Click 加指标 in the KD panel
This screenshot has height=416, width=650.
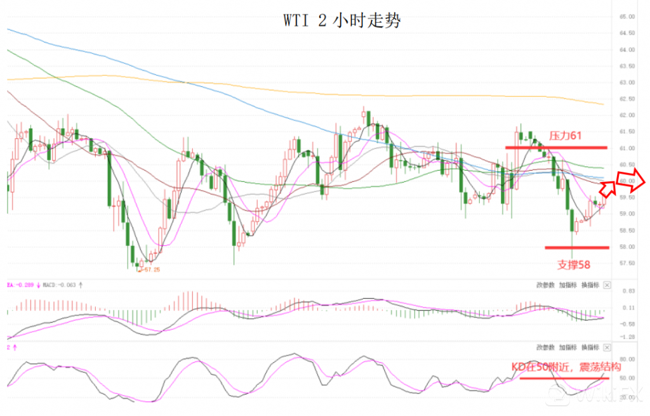[567, 348]
